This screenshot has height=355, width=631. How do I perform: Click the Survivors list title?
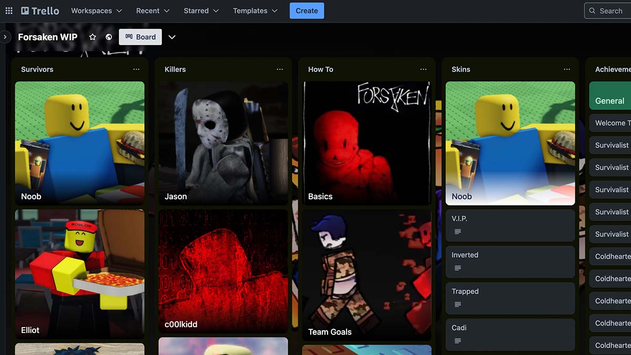(37, 69)
